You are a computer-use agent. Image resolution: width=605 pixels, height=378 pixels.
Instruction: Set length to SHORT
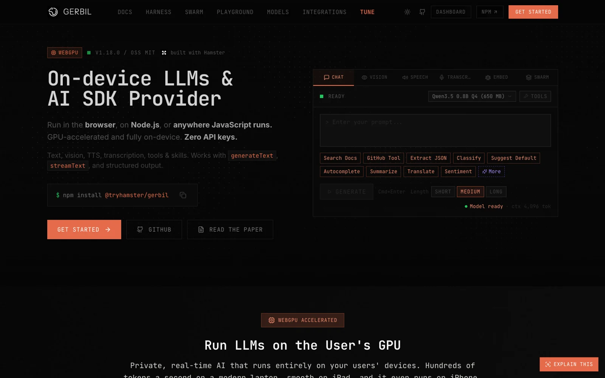tap(443, 192)
